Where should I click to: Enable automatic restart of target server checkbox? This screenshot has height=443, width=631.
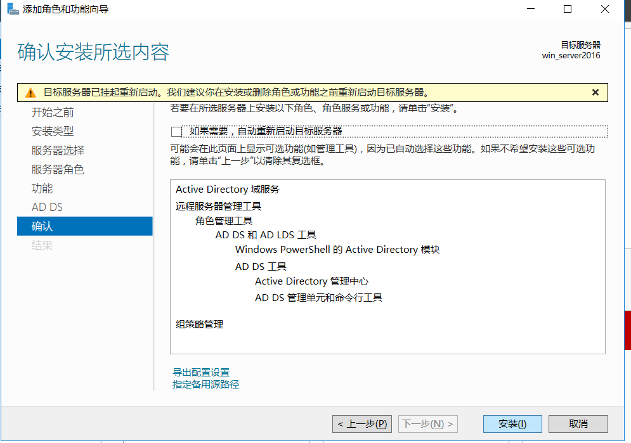[x=176, y=131]
